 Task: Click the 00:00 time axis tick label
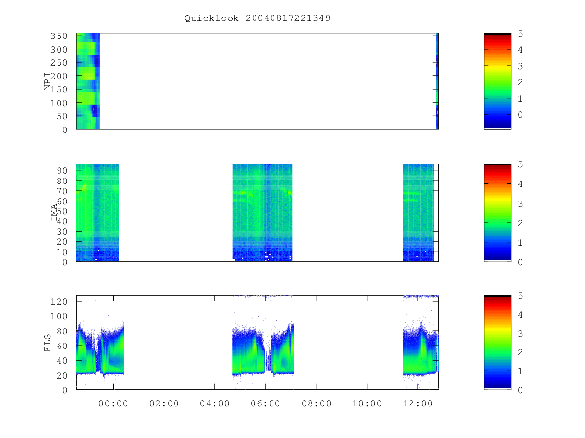[x=113, y=403]
